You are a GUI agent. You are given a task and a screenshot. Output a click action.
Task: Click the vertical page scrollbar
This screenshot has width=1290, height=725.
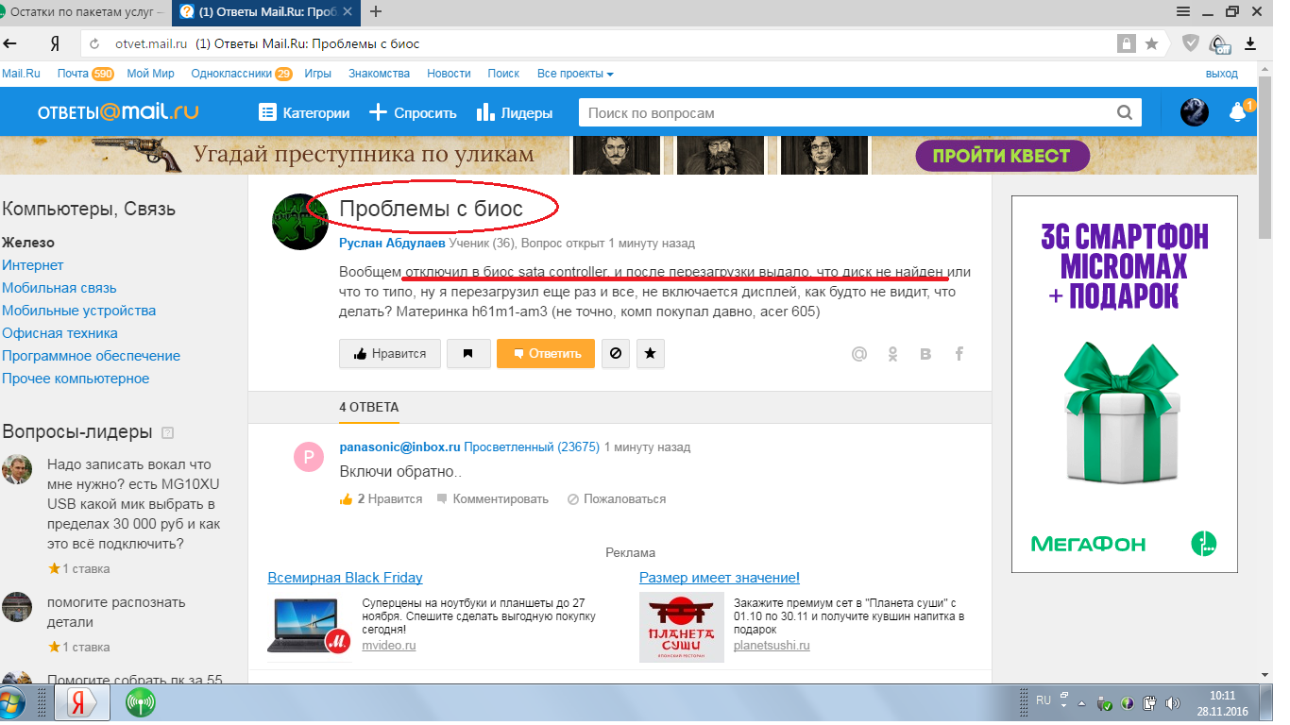click(x=1265, y=378)
